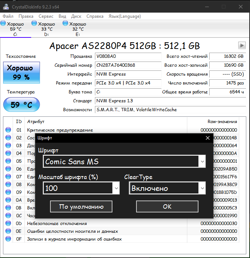Click the interface field NVM Express

pos(128,74)
